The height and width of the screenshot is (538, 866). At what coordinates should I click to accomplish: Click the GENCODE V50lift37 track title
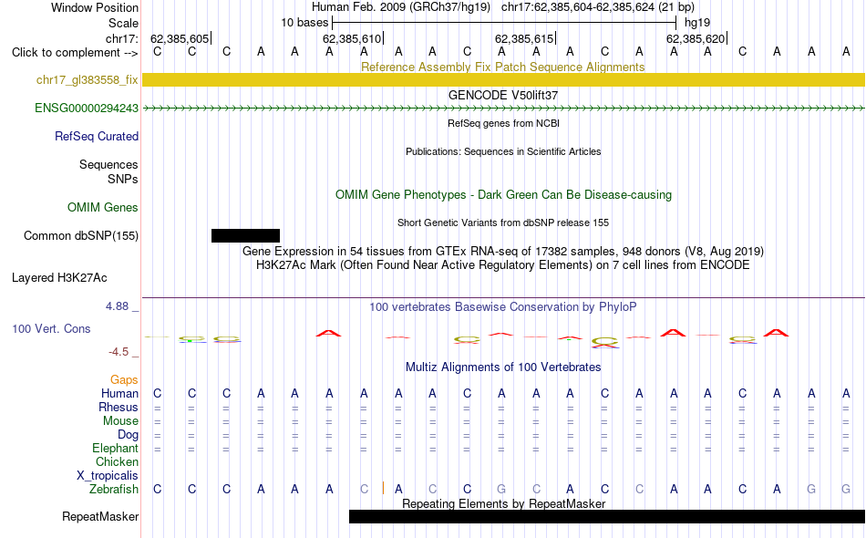pos(503,95)
